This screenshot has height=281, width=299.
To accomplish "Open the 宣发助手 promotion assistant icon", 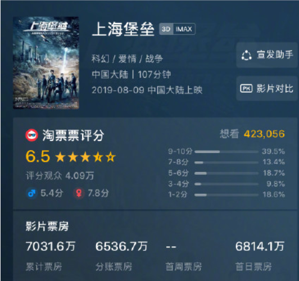I will (246, 55).
